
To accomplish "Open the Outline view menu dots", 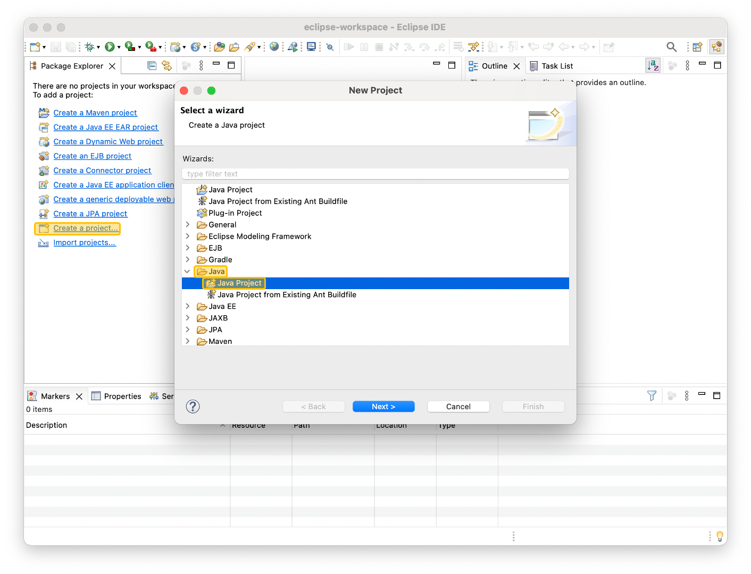I will pos(687,65).
